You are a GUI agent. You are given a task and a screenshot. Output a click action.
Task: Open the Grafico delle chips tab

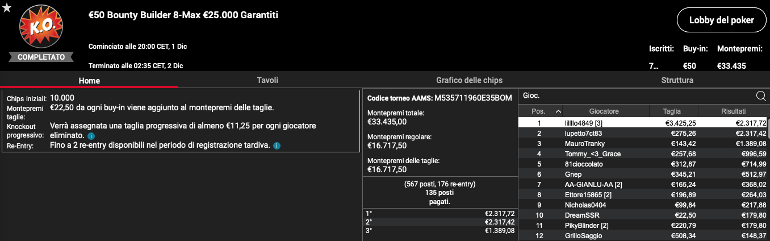pos(469,80)
